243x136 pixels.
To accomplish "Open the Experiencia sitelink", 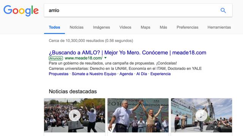I will (160, 74).
